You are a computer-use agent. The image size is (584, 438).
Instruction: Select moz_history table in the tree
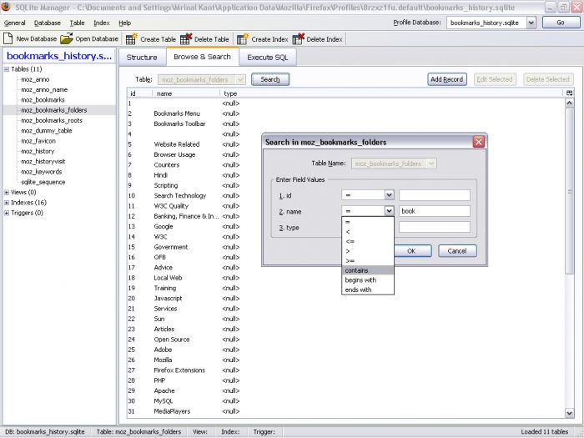[x=38, y=151]
